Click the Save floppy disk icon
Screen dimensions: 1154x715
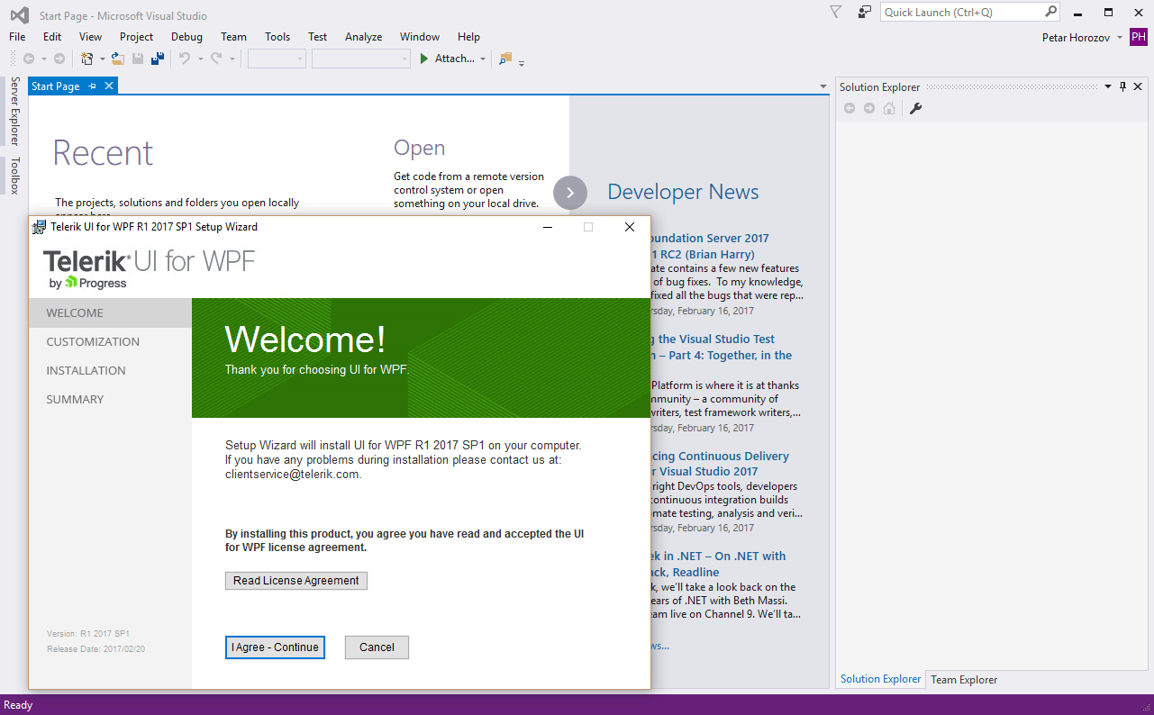138,59
